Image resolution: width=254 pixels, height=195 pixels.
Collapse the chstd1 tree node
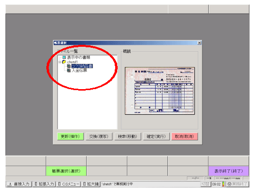60,62
